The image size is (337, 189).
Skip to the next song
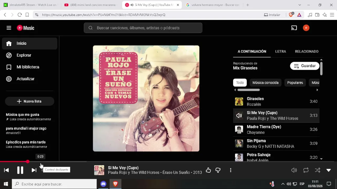[x=34, y=170]
